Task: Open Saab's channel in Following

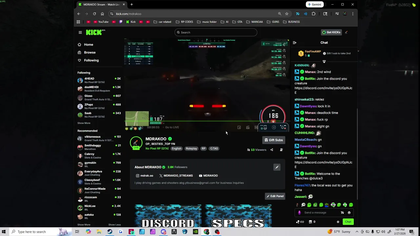Action: (x=99, y=115)
